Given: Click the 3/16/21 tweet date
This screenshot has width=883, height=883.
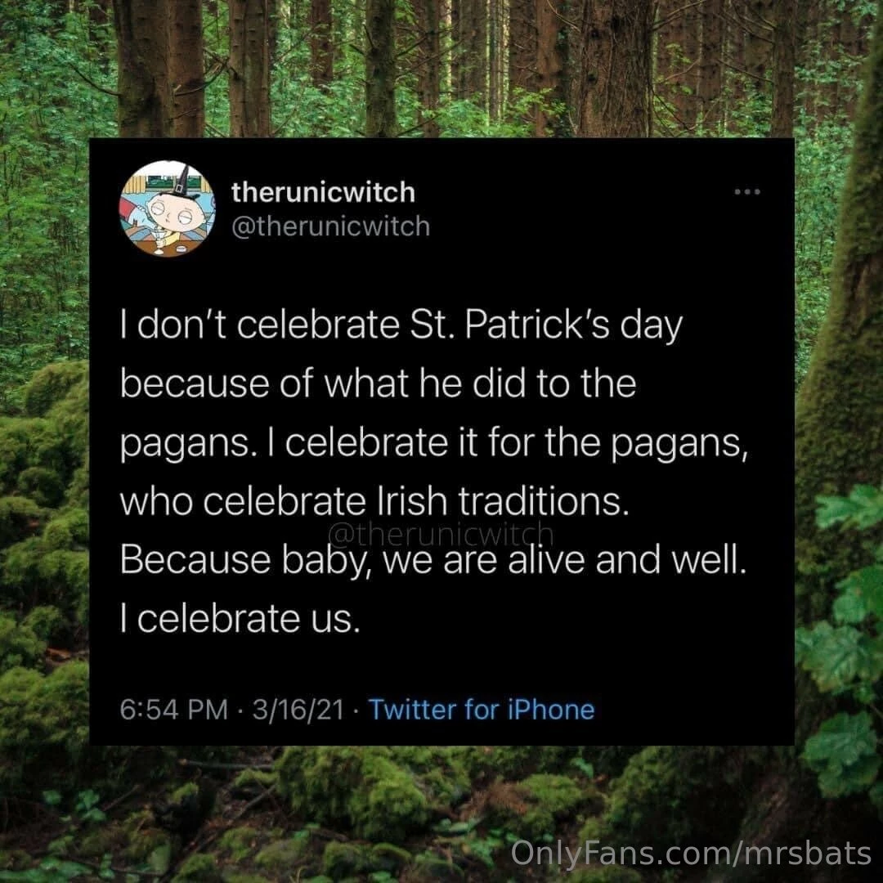Looking at the screenshot, I should pyautogui.click(x=298, y=709).
